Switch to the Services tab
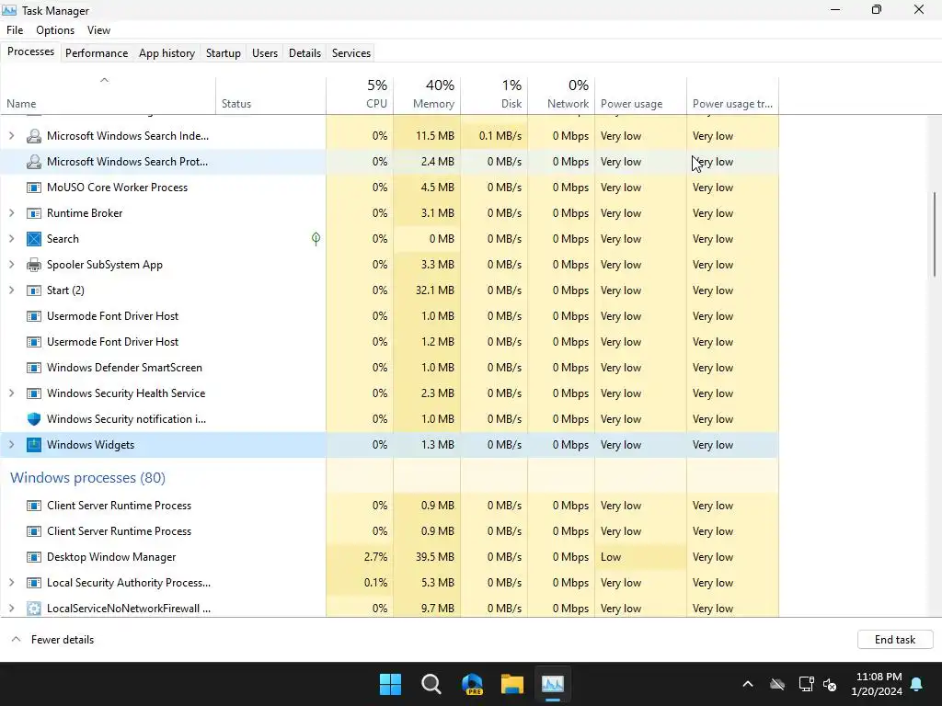 coord(351,52)
